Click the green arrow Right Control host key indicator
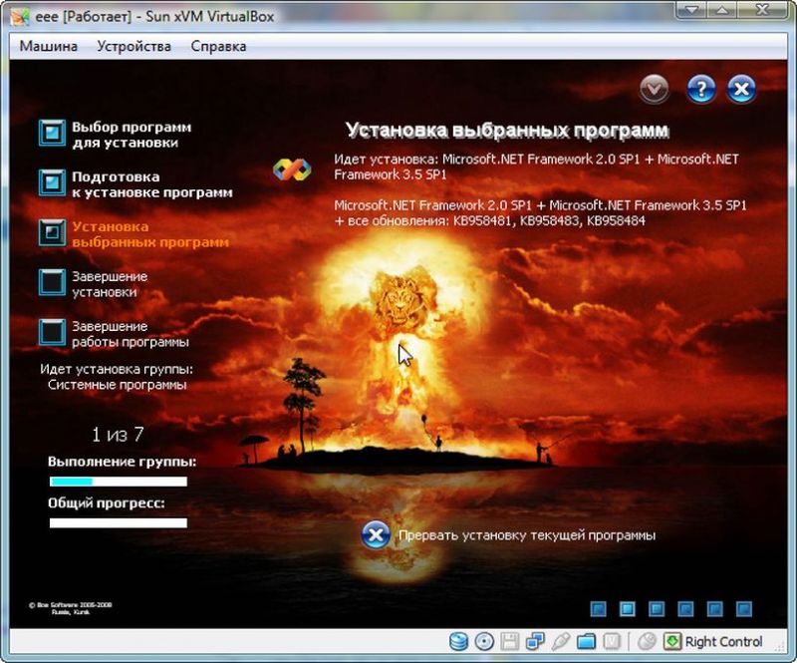Screen dimensions: 797x663 [x=673, y=641]
